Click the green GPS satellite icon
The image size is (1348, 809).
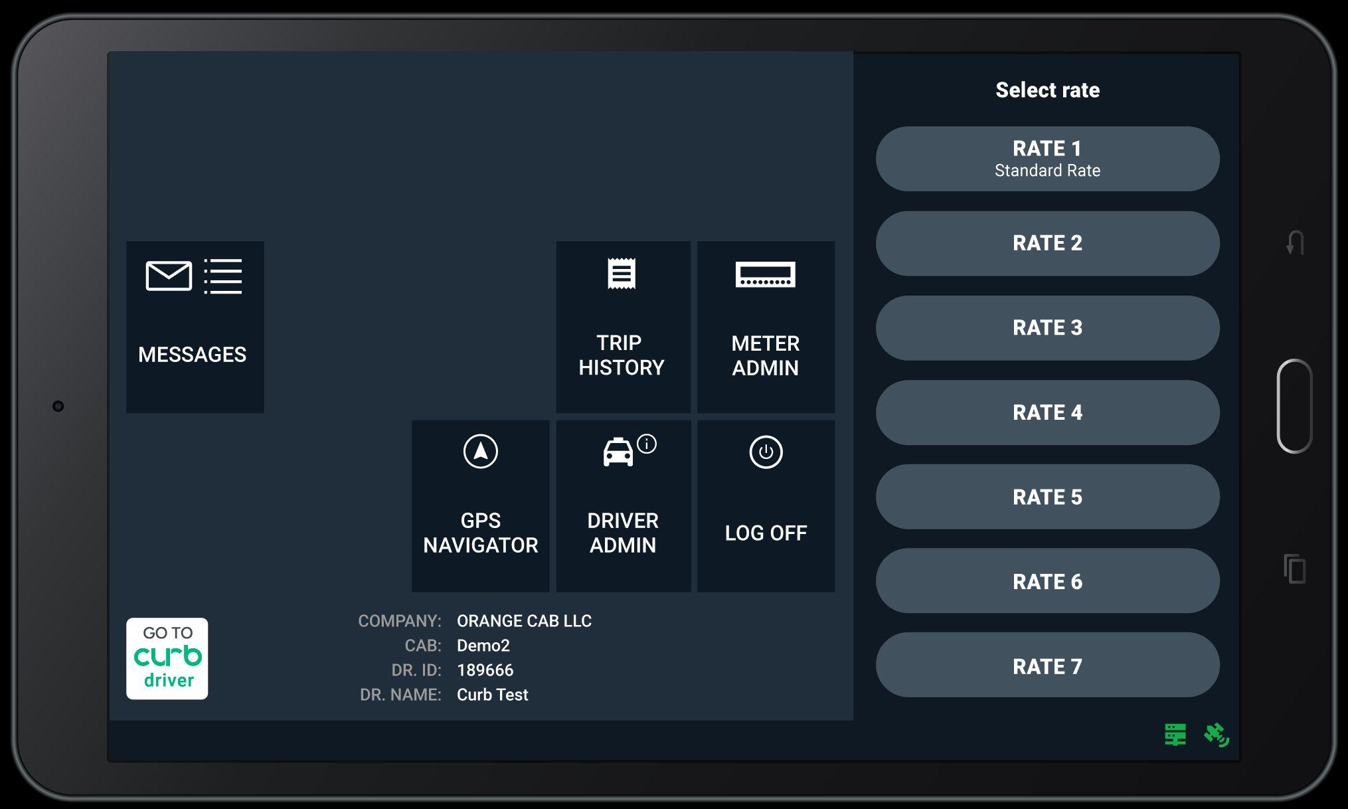click(x=1216, y=735)
